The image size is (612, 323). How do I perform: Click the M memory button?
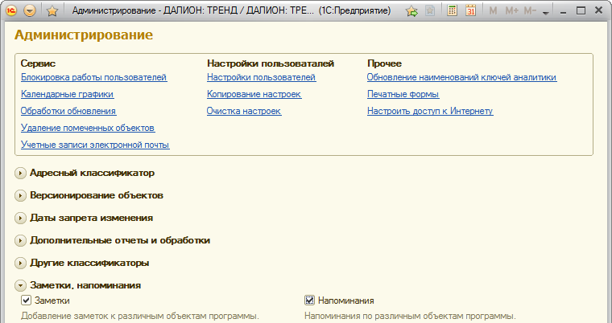(493, 11)
